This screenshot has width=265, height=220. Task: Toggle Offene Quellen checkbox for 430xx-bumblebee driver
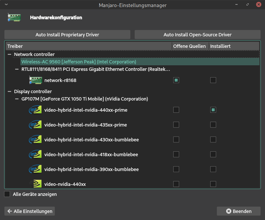(176, 139)
